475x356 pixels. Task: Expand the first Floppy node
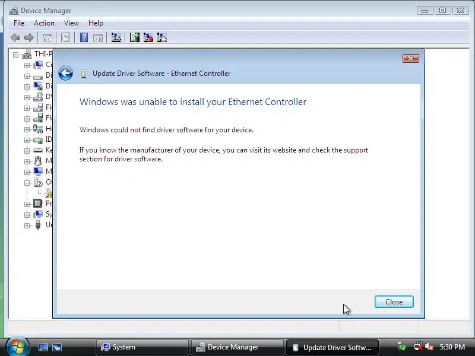click(27, 108)
